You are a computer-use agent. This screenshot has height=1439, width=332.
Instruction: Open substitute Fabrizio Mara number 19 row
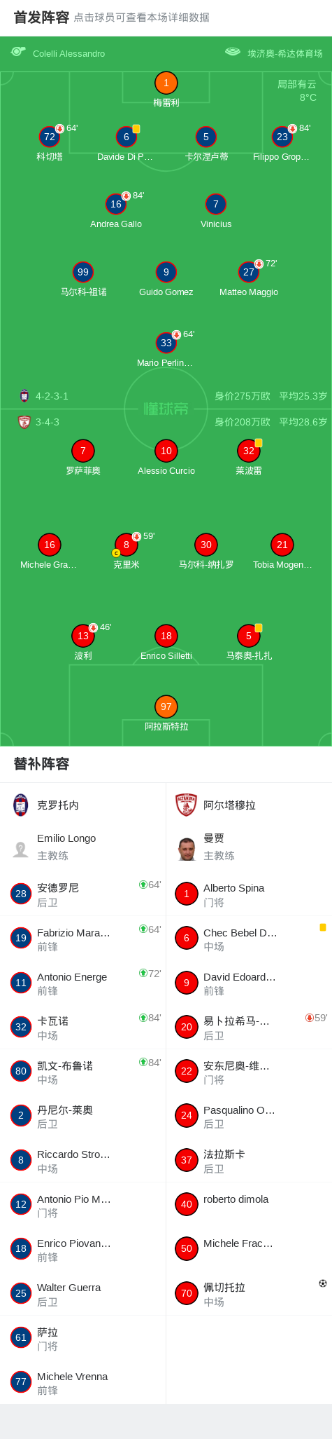(x=83, y=938)
